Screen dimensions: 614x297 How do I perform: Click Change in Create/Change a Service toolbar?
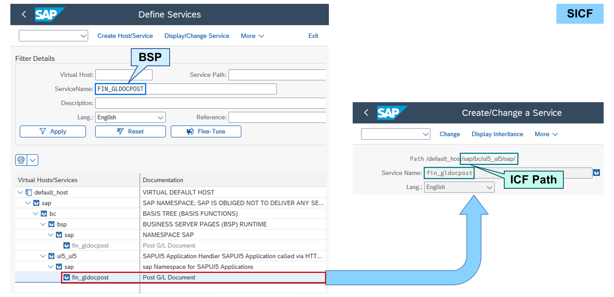(450, 134)
